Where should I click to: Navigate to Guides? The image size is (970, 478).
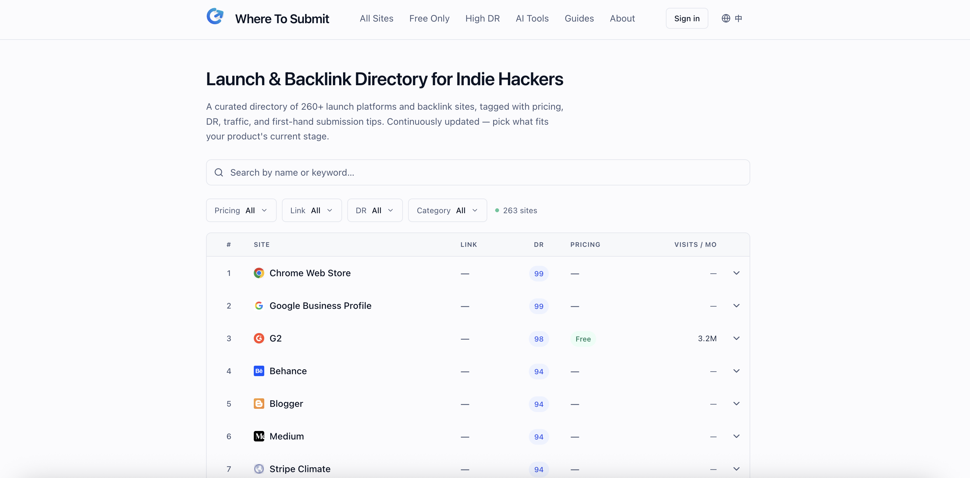click(x=579, y=18)
